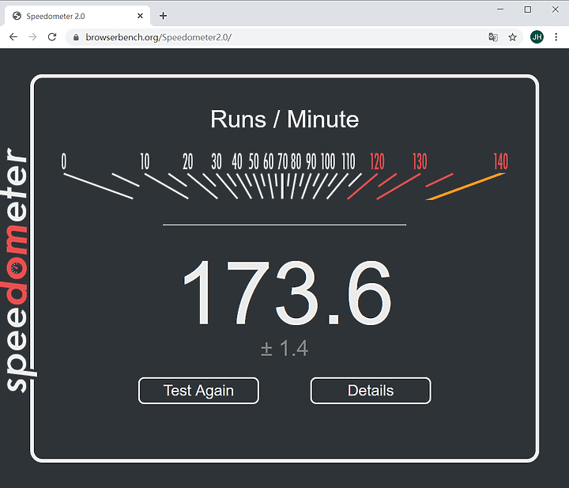This screenshot has height=488, width=569.
Task: Select the Speedometer 2.0 tab
Action: 77,16
